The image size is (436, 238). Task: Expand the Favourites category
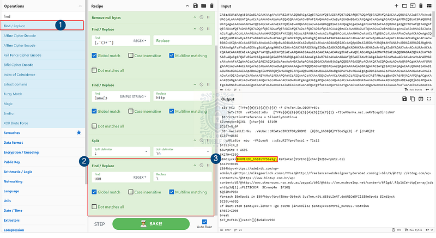(x=43, y=133)
